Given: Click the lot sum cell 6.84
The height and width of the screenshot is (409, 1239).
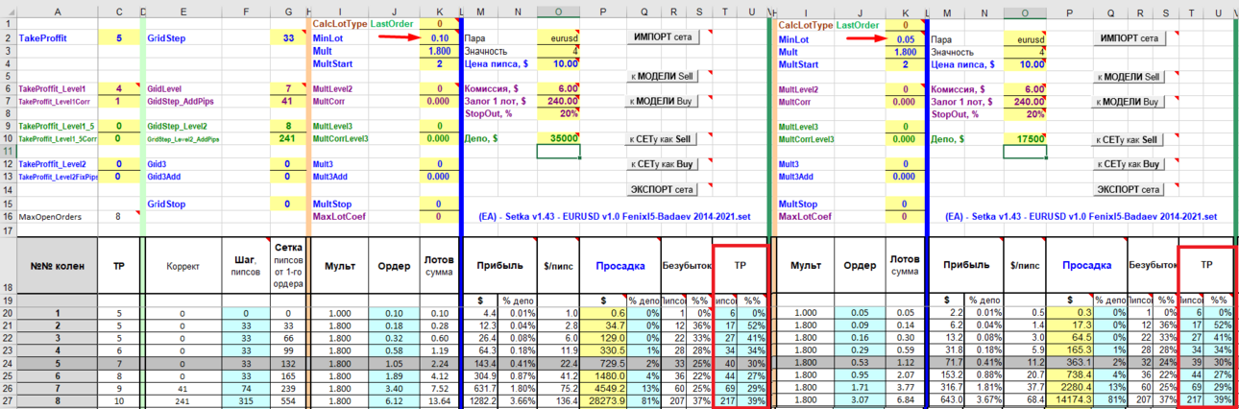Looking at the screenshot, I should [x=903, y=400].
